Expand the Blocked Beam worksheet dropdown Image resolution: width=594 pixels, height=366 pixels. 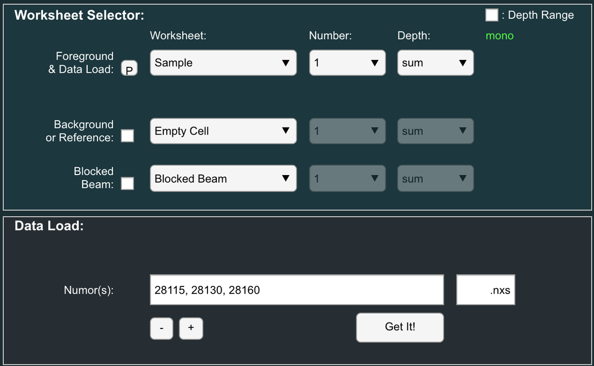[x=223, y=179]
